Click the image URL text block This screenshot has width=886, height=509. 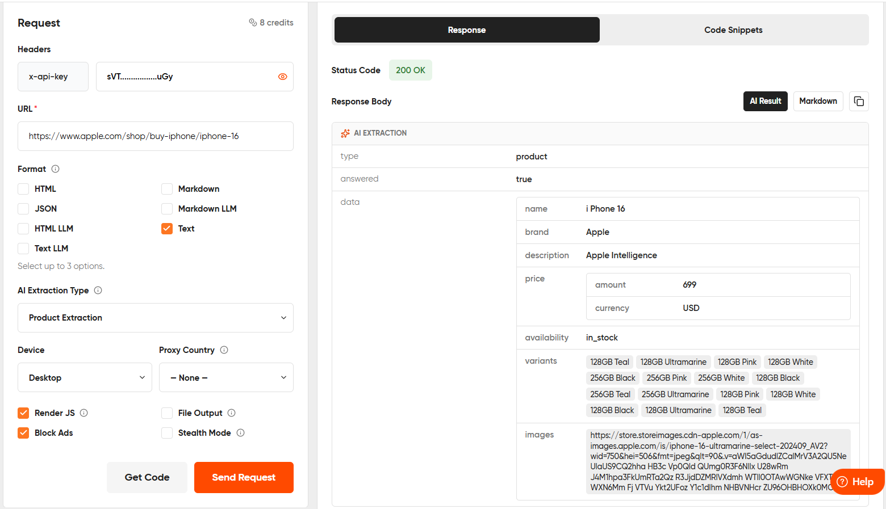(x=718, y=461)
